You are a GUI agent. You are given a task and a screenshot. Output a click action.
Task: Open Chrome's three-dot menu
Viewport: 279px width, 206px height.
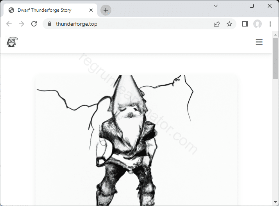tap(270, 24)
